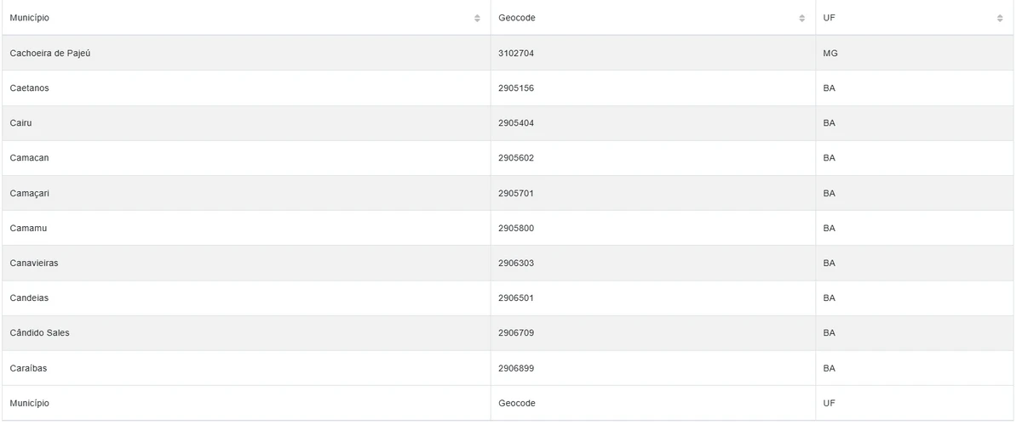
Task: Click the MG state cell
Action: (x=830, y=54)
